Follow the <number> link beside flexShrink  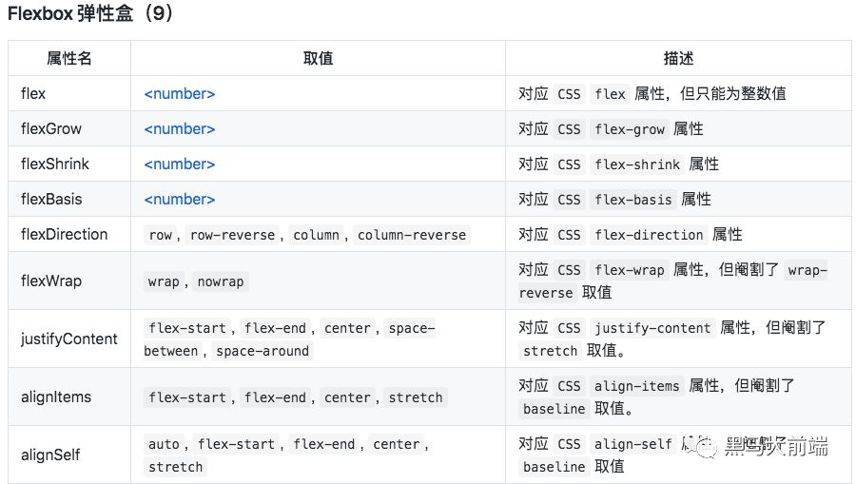point(180,165)
